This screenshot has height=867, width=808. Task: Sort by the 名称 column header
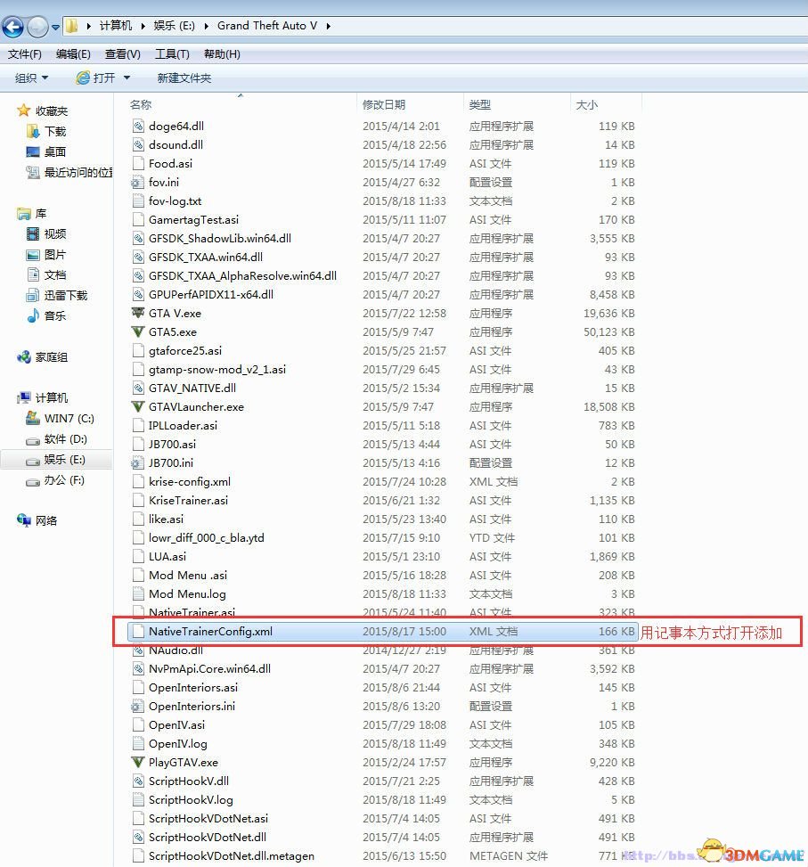coord(141,104)
